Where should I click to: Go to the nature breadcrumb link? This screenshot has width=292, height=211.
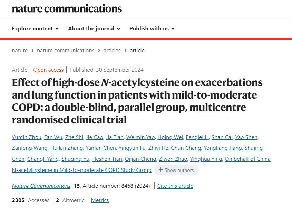point(20,51)
